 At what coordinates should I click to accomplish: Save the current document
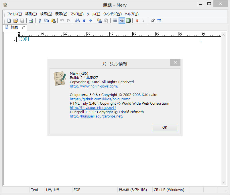(22, 20)
